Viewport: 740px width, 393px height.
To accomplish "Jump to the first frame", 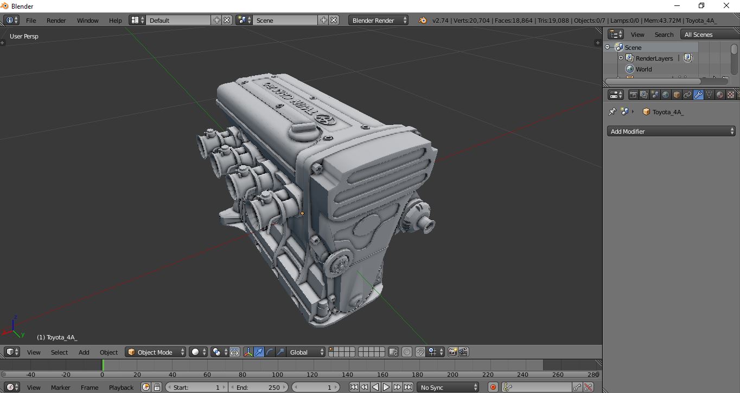I will (354, 387).
